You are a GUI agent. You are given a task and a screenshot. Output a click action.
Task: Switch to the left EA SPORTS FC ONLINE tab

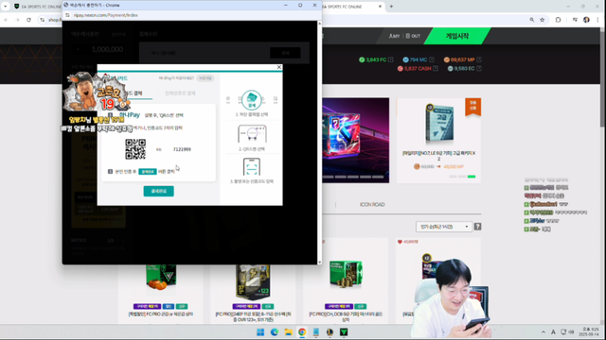[38, 7]
